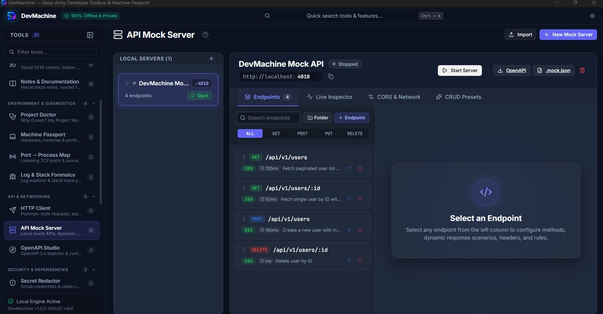
Task: Remove the POST /api/v1/users endpoint
Action: (x=360, y=230)
